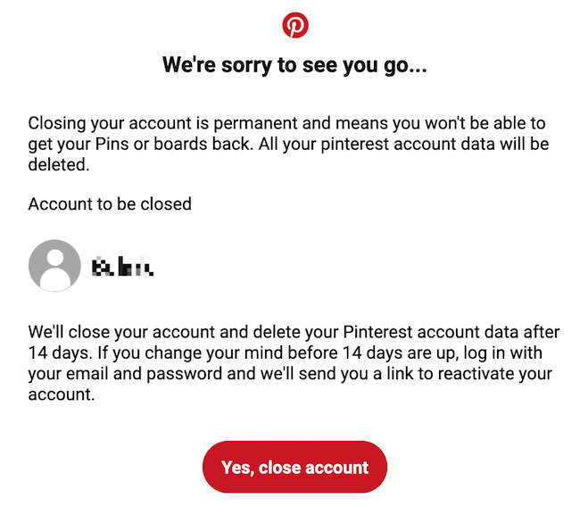
Task: Click the words "Pinterest account data after"
Action: tap(452, 332)
